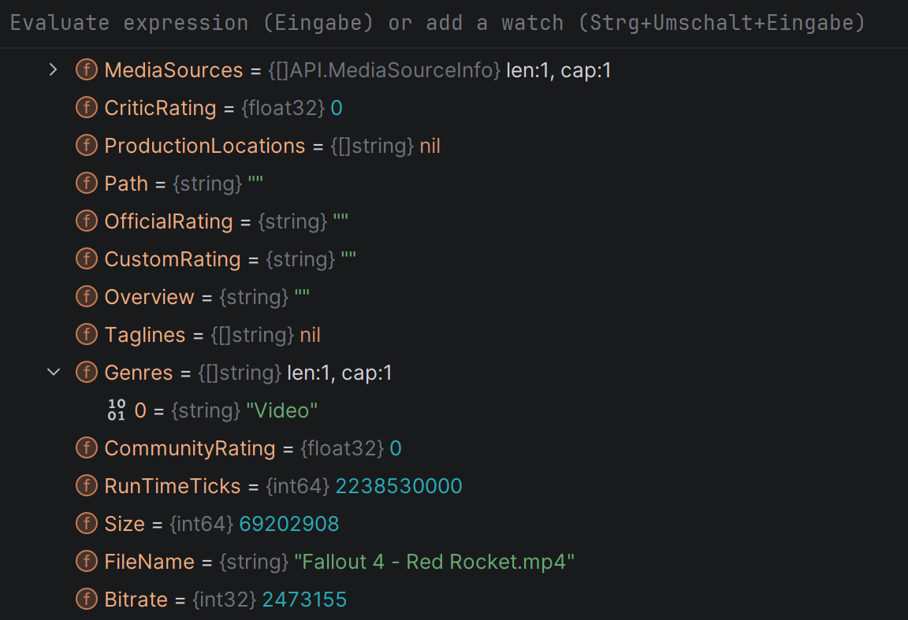Click the Evaluate expression input field
This screenshot has height=620, width=908.
coord(454,23)
